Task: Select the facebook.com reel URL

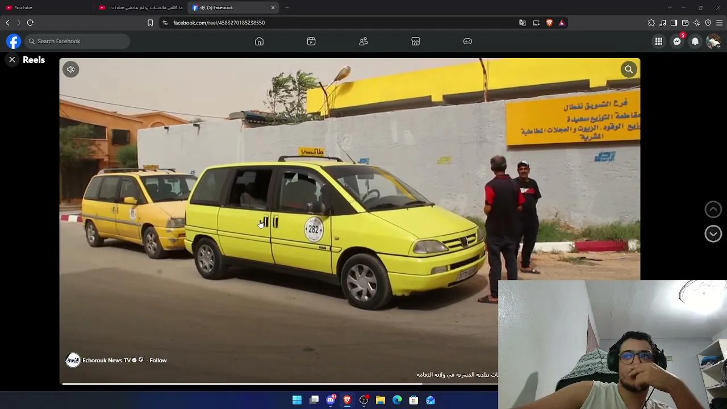Action: (219, 23)
